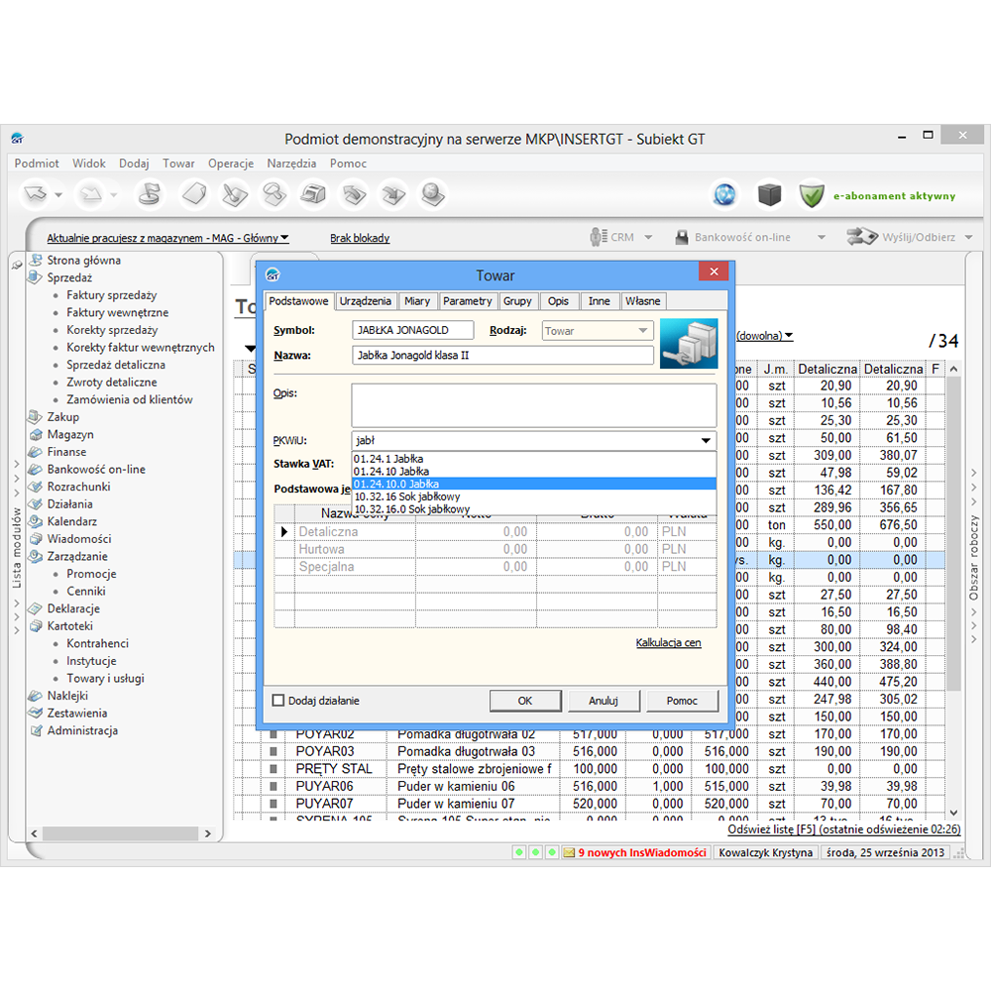Enable the Dodaj działanie checkbox
991x991 pixels.
[x=278, y=701]
